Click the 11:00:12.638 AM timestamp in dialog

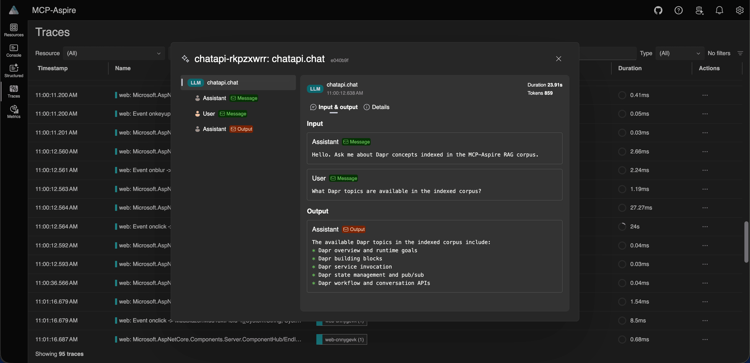345,93
